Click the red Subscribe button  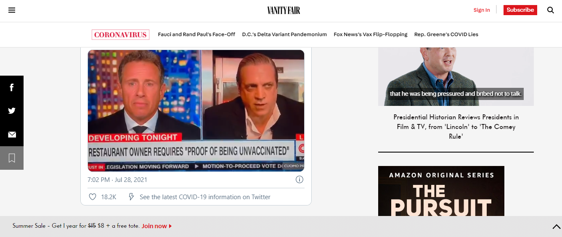click(x=520, y=10)
